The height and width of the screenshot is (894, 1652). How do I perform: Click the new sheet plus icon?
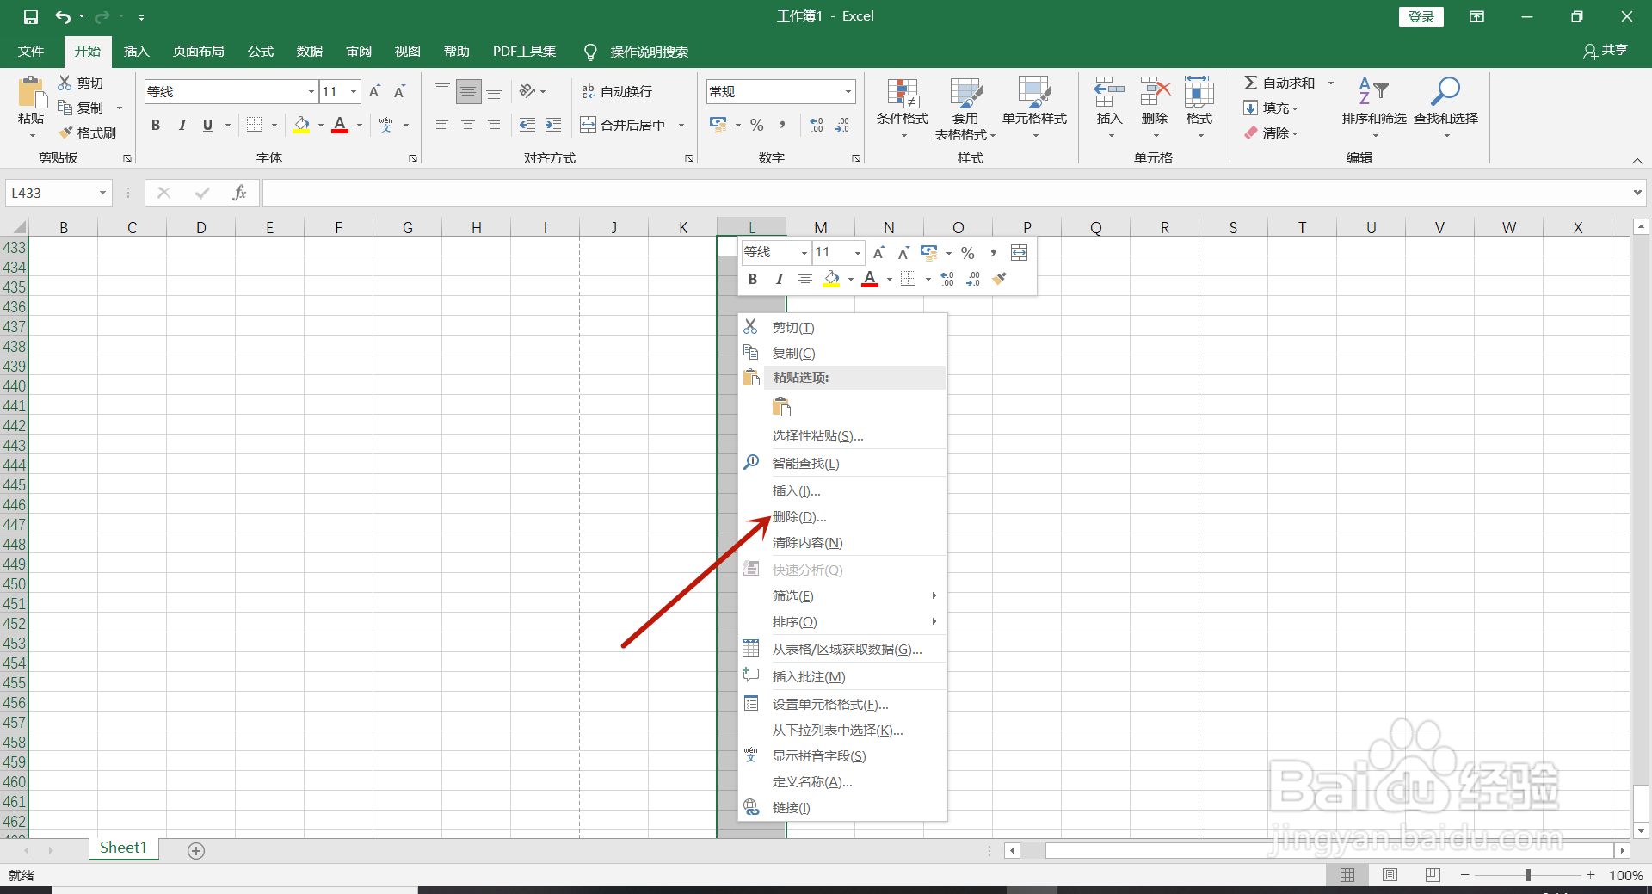[x=196, y=851]
